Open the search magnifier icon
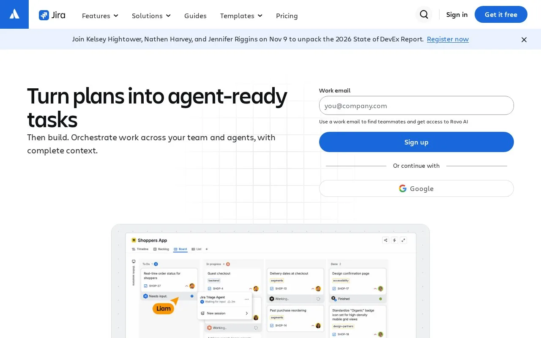Viewport: 541px width, 338px height. (424, 14)
